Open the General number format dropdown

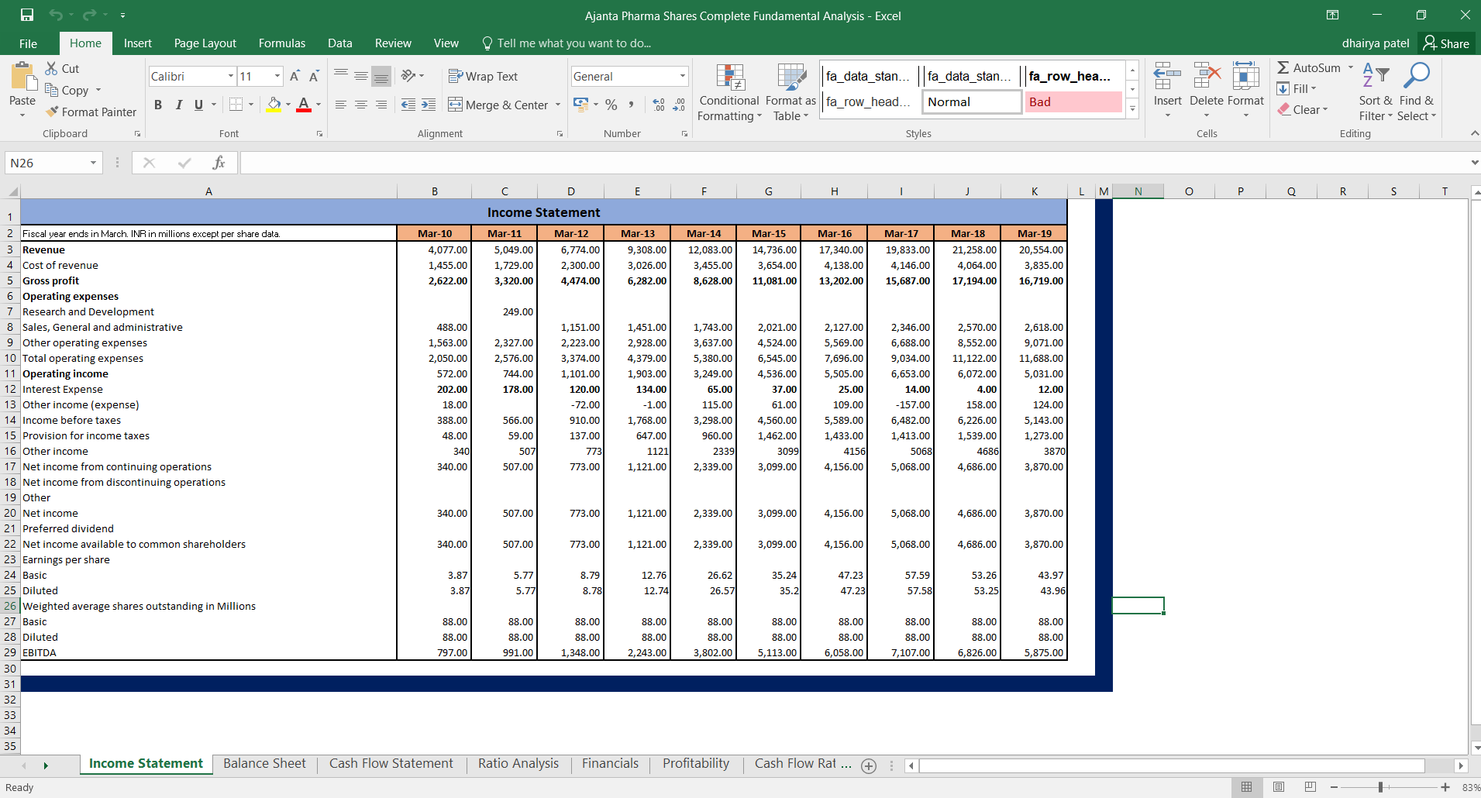pyautogui.click(x=683, y=76)
